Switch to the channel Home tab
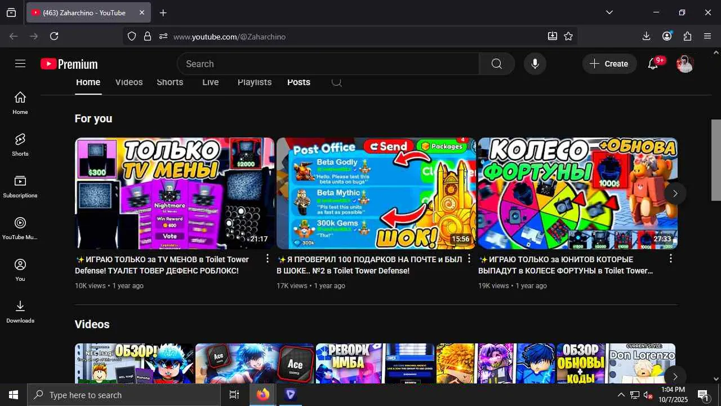 click(88, 82)
